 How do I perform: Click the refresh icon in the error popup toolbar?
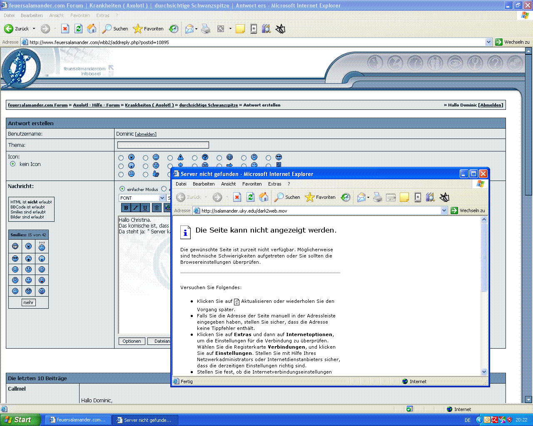250,197
